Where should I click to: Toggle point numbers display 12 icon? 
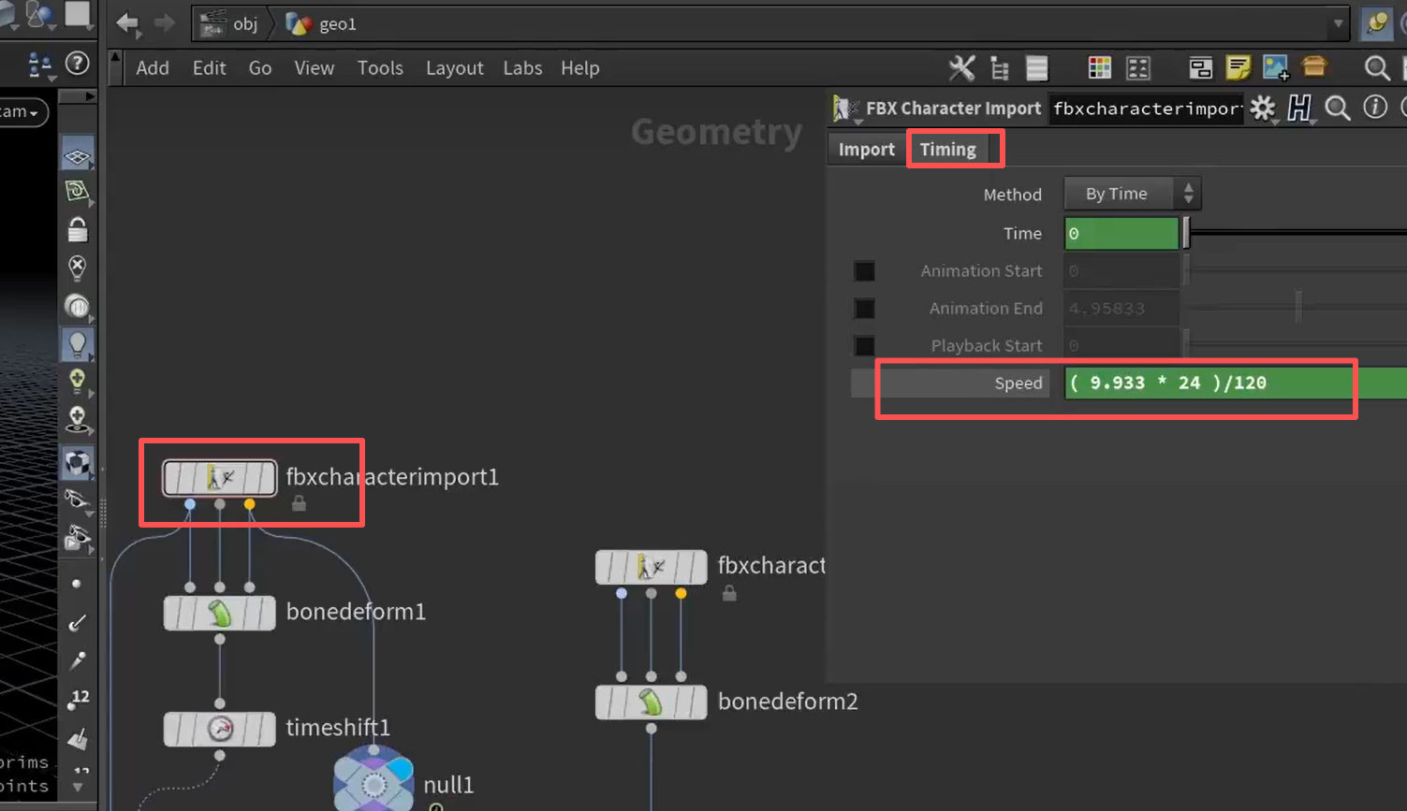78,699
